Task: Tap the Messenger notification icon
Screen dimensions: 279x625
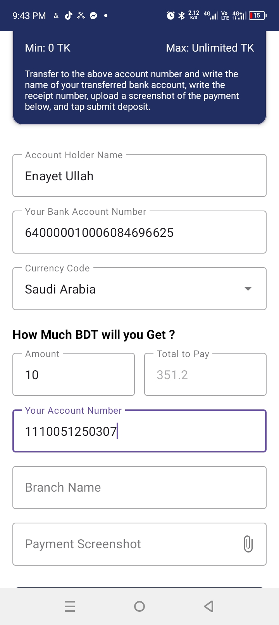Action: click(x=93, y=16)
